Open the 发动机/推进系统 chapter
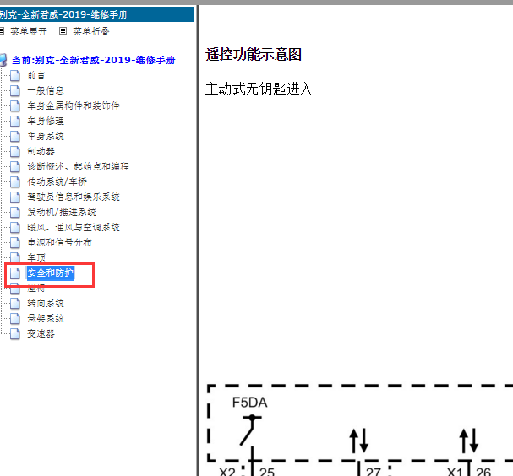Screen dimensions: 513x476 point(62,212)
